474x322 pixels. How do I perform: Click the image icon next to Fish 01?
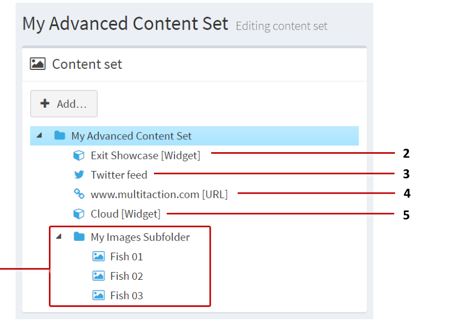(98, 256)
